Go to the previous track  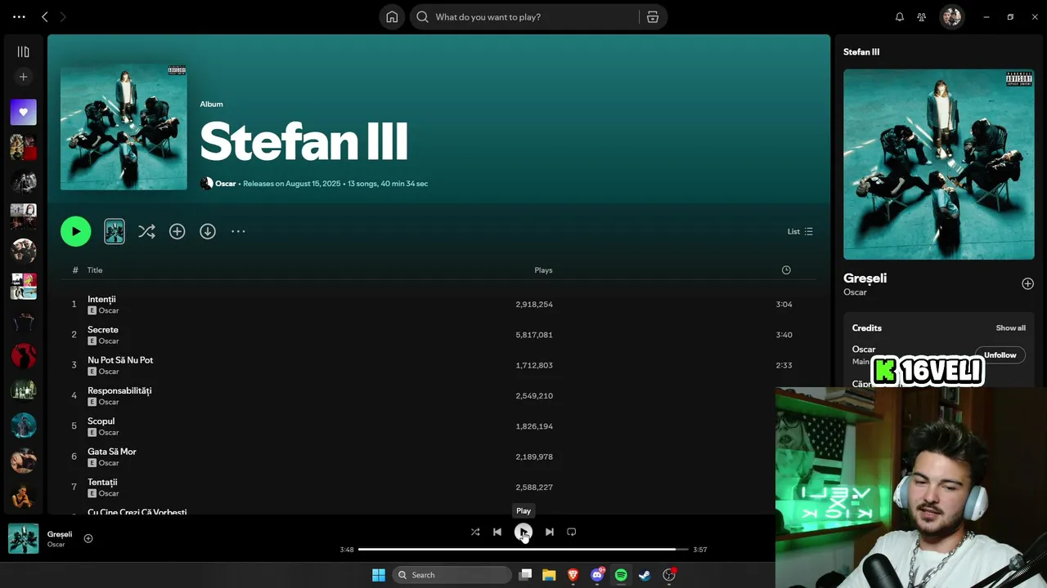[497, 532]
